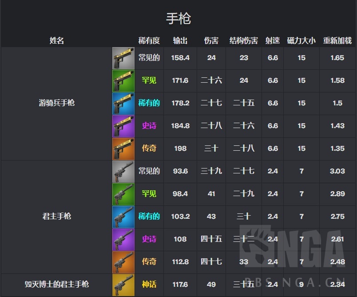Click the 1.5 reload value

(x=337, y=103)
